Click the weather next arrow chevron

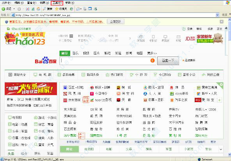[130, 39]
